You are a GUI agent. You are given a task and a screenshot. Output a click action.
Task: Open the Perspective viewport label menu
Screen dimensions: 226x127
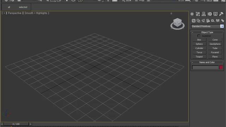click(x=14, y=13)
